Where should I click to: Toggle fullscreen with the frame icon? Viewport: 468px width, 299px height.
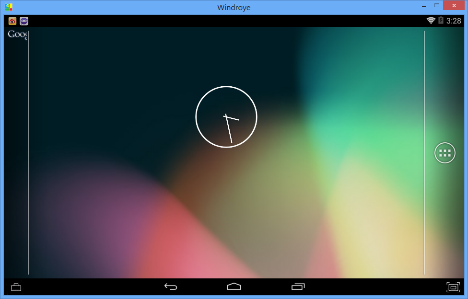click(453, 287)
